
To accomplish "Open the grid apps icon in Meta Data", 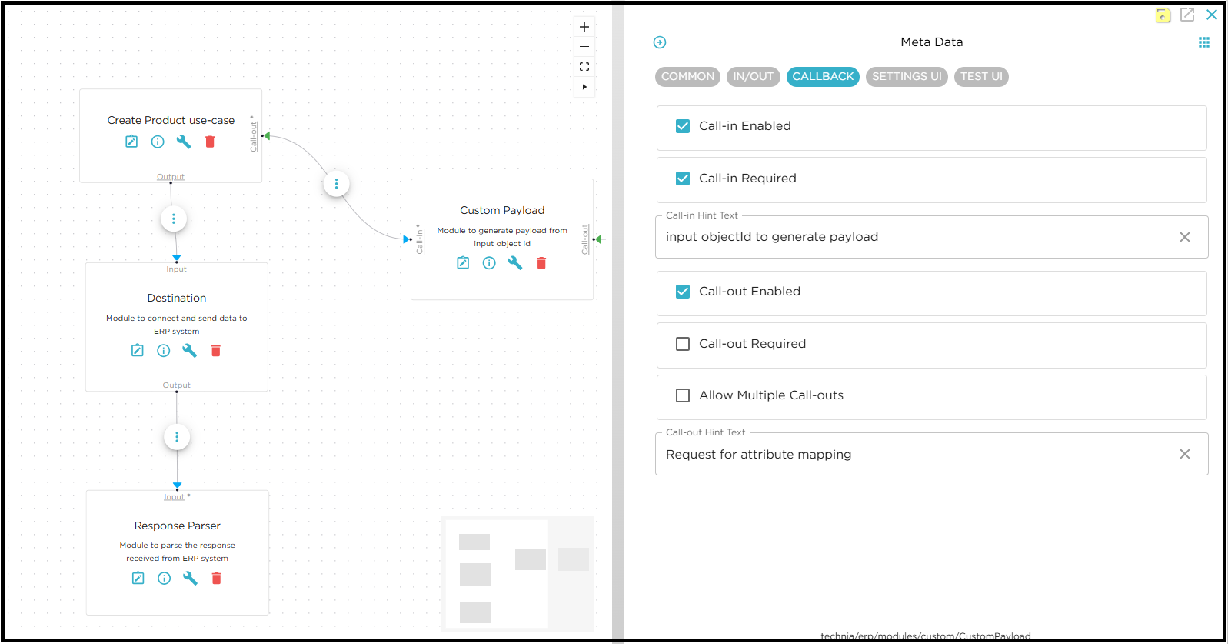I will click(1204, 42).
